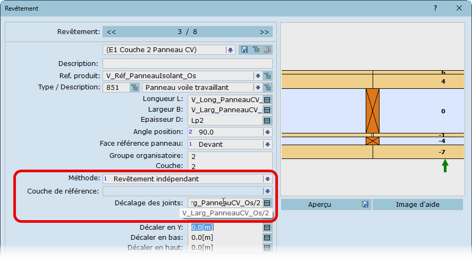Expand the Angle position dropdown
This screenshot has width=472, height=260.
coord(267,132)
